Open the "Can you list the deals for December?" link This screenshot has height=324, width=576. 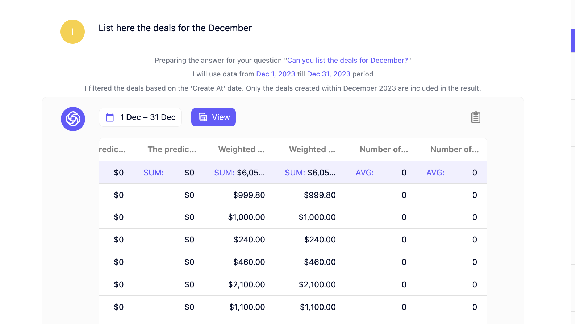347,60
